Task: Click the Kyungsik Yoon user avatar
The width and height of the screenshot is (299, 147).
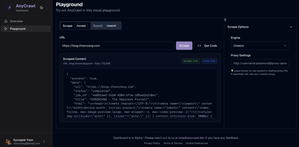Action: (x=9, y=141)
